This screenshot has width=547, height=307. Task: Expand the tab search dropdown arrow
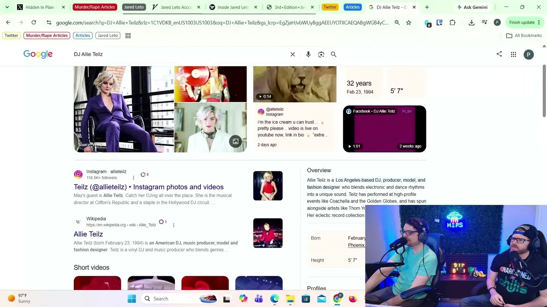[7, 7]
